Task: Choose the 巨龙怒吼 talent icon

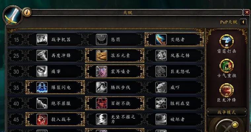Action: [x=161, y=71]
